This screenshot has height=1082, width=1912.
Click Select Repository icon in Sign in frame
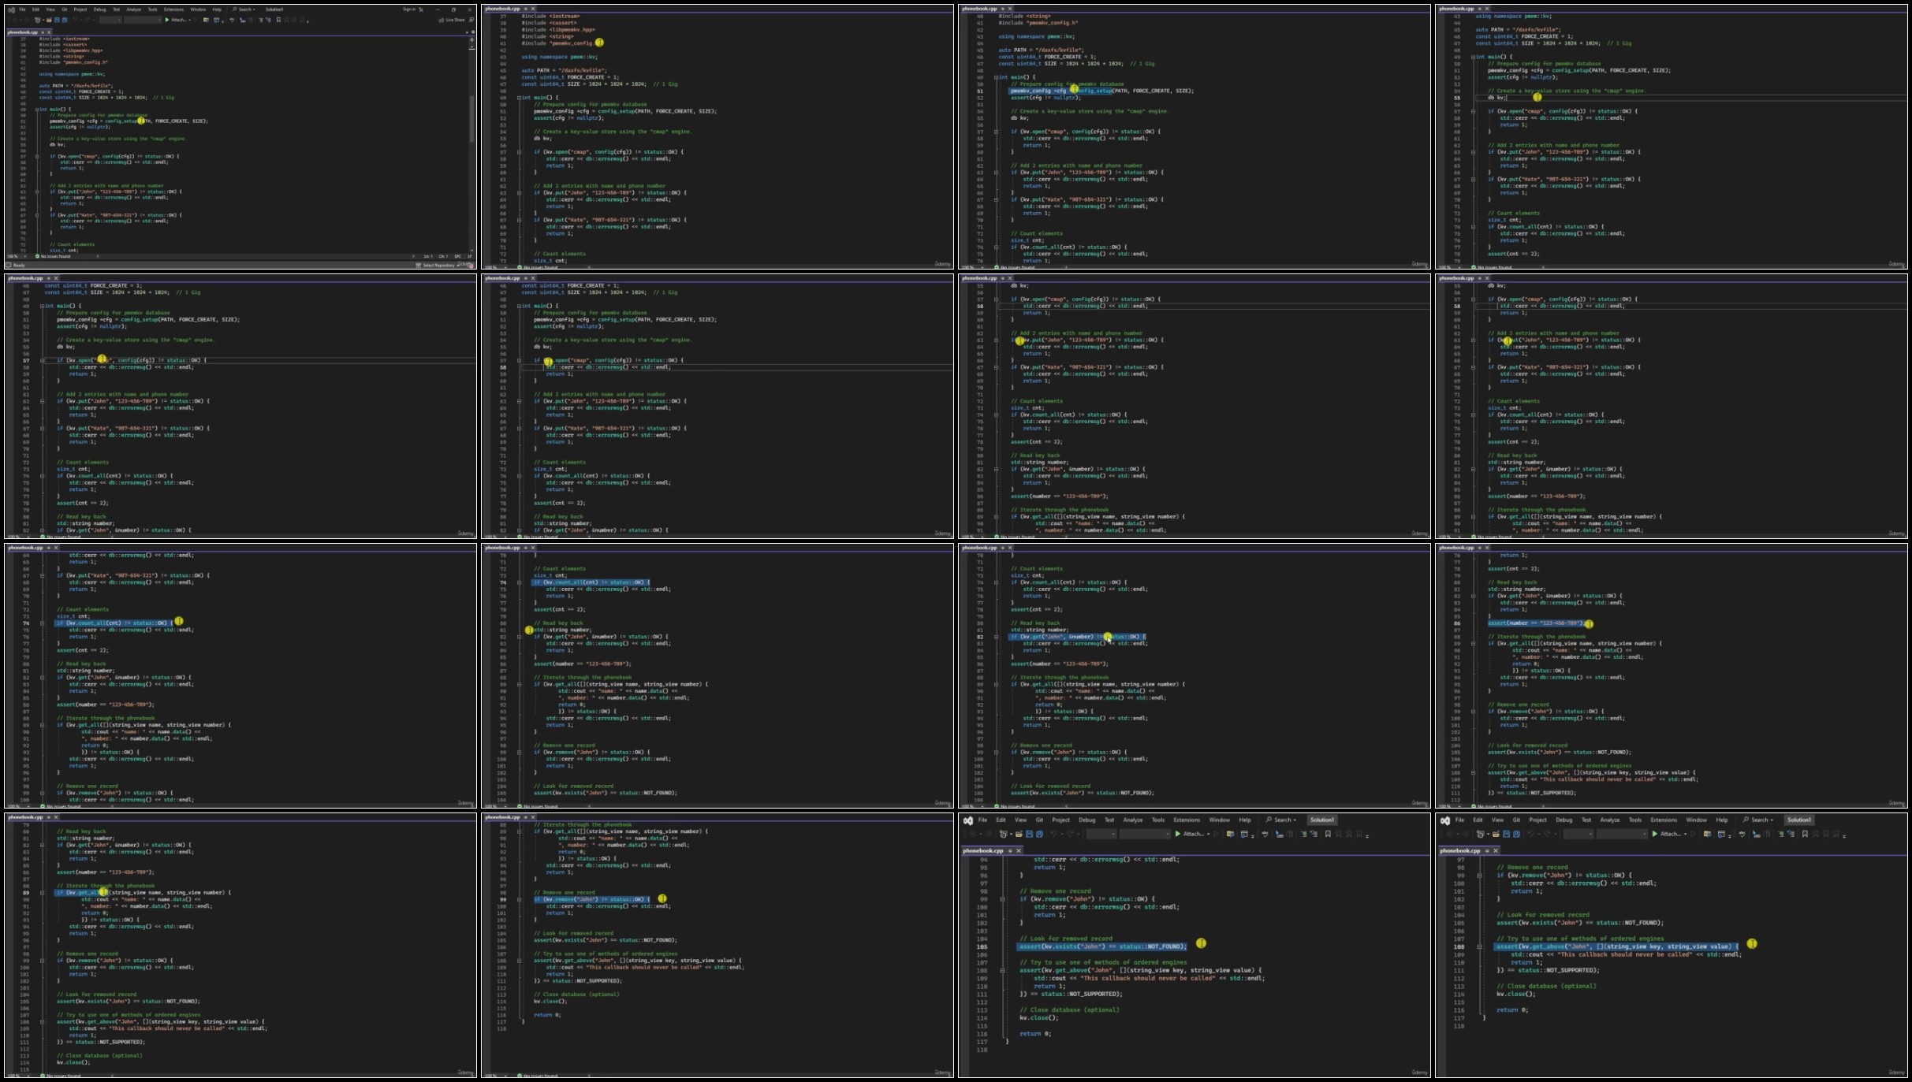[418, 265]
